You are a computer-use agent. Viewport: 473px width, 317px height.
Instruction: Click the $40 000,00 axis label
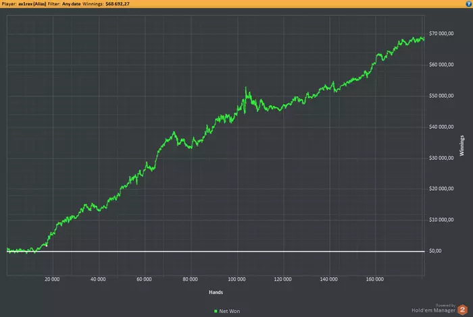pos(441,127)
